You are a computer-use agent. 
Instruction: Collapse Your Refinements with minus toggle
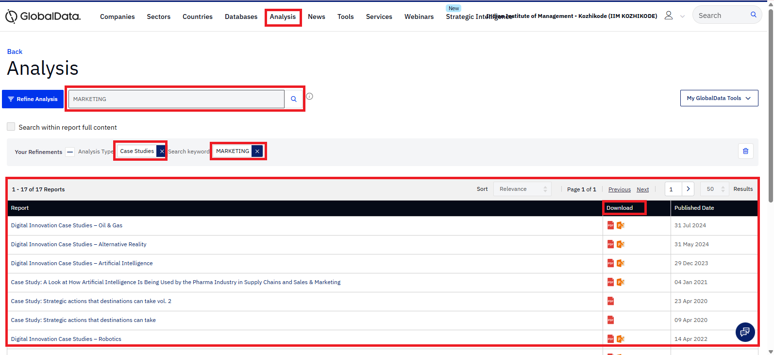(x=70, y=152)
